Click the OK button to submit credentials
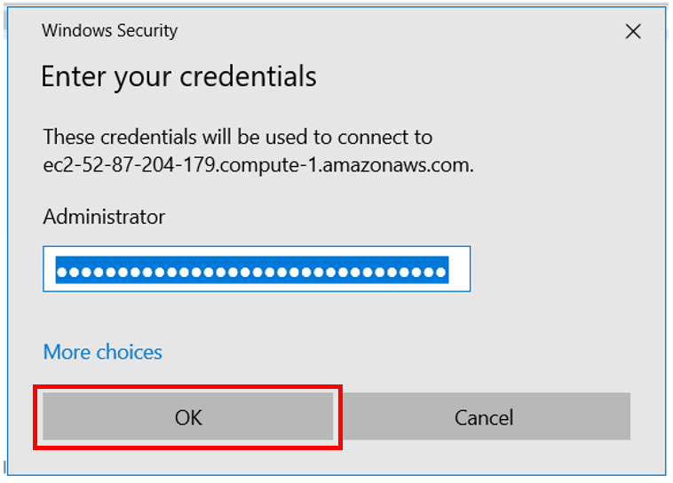Screen dimensions: 673x483 188,417
